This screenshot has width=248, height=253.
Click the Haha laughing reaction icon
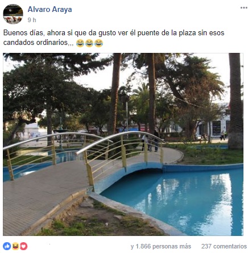tap(15, 246)
